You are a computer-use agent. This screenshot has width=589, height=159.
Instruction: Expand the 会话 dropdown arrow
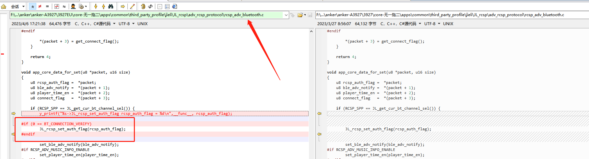pos(23,6)
